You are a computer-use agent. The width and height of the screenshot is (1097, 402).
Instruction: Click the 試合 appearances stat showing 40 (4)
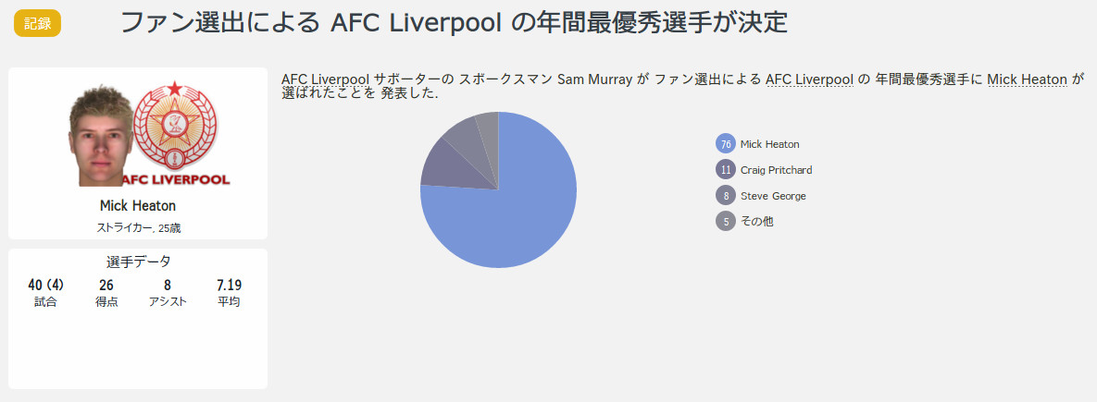point(45,292)
